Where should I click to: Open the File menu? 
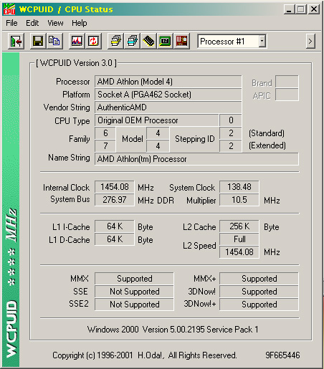[x=11, y=23]
